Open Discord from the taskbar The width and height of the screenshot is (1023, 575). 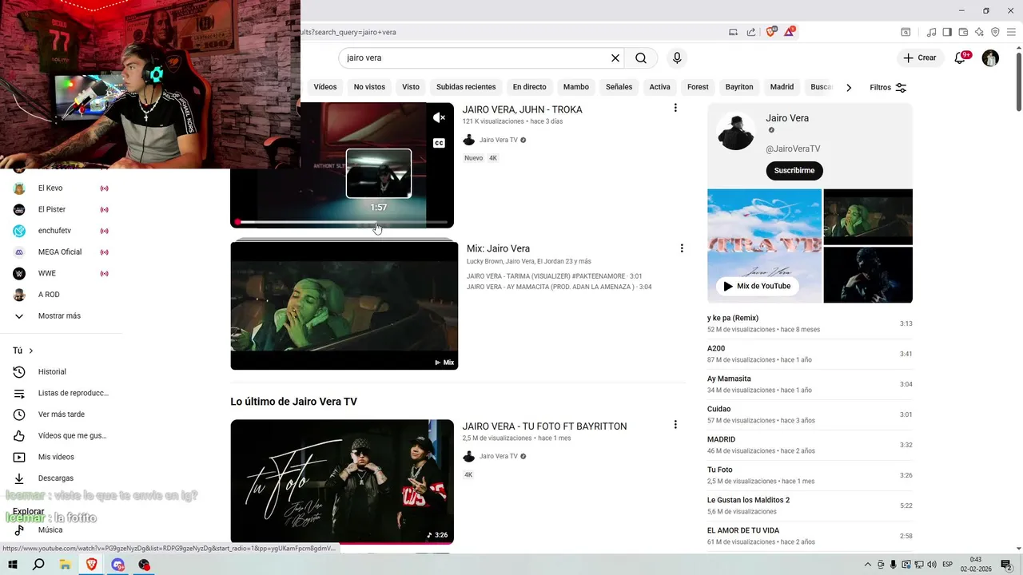click(x=118, y=565)
